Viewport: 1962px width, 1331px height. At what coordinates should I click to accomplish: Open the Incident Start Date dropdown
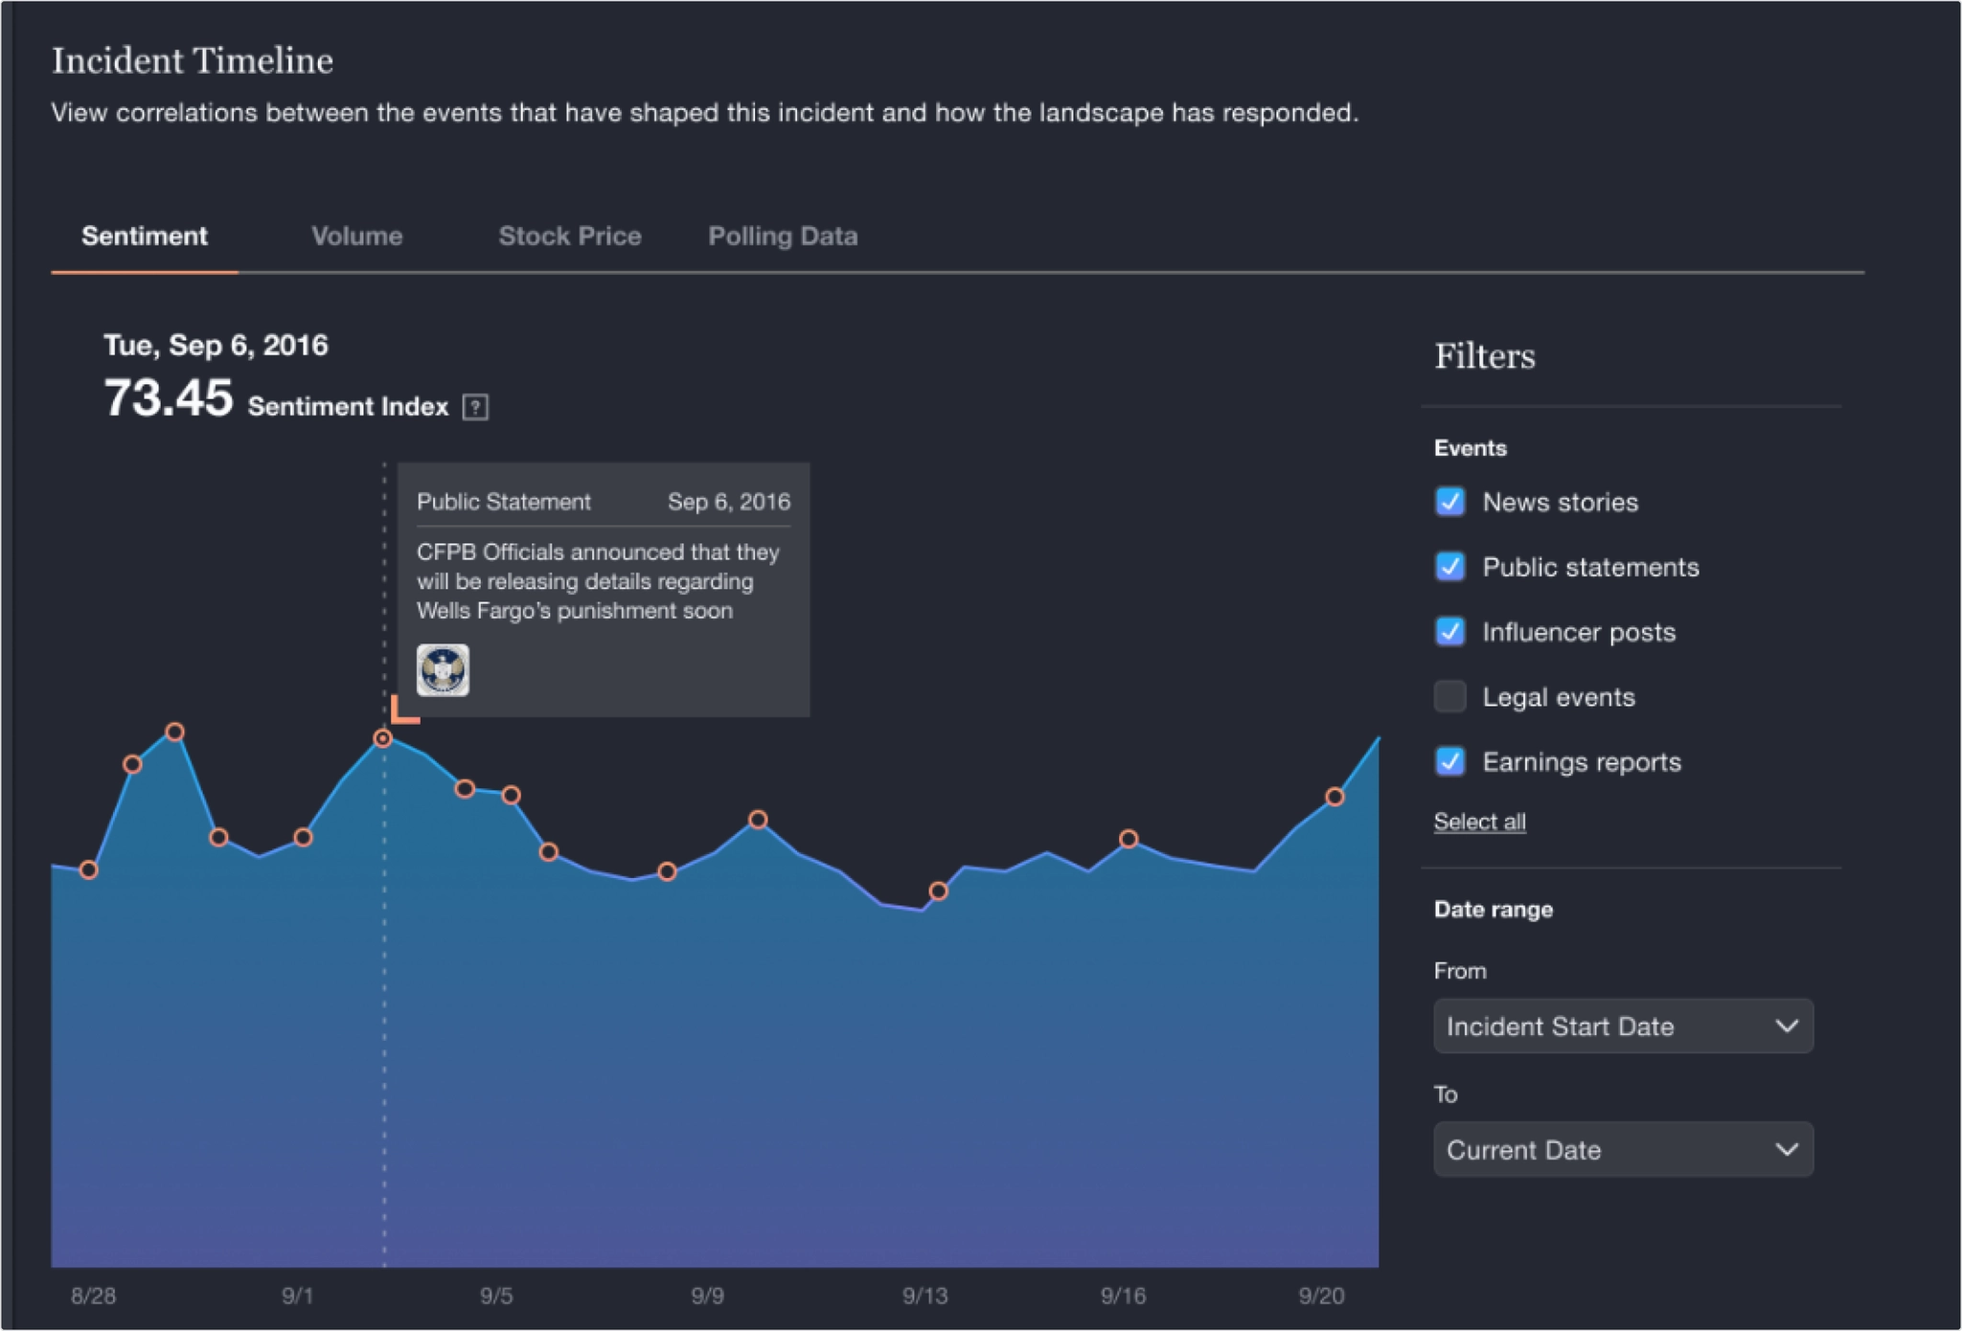(x=1622, y=1026)
